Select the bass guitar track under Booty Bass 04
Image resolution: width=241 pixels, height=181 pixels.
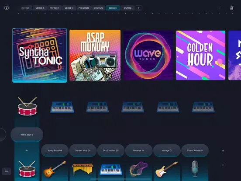pyautogui.click(x=55, y=169)
